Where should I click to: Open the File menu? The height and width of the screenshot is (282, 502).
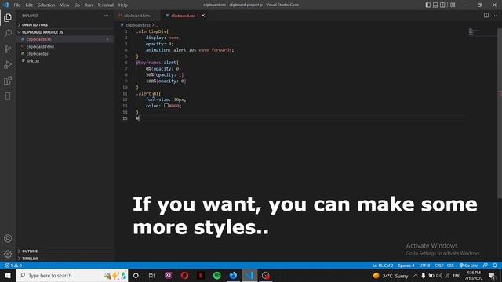(x=17, y=5)
